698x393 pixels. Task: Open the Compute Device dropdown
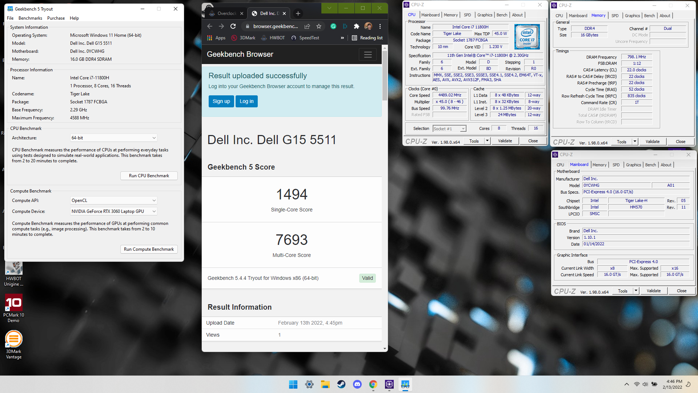pos(113,211)
